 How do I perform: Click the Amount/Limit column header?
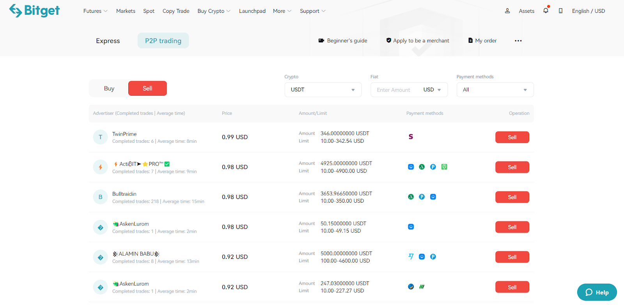(x=313, y=113)
